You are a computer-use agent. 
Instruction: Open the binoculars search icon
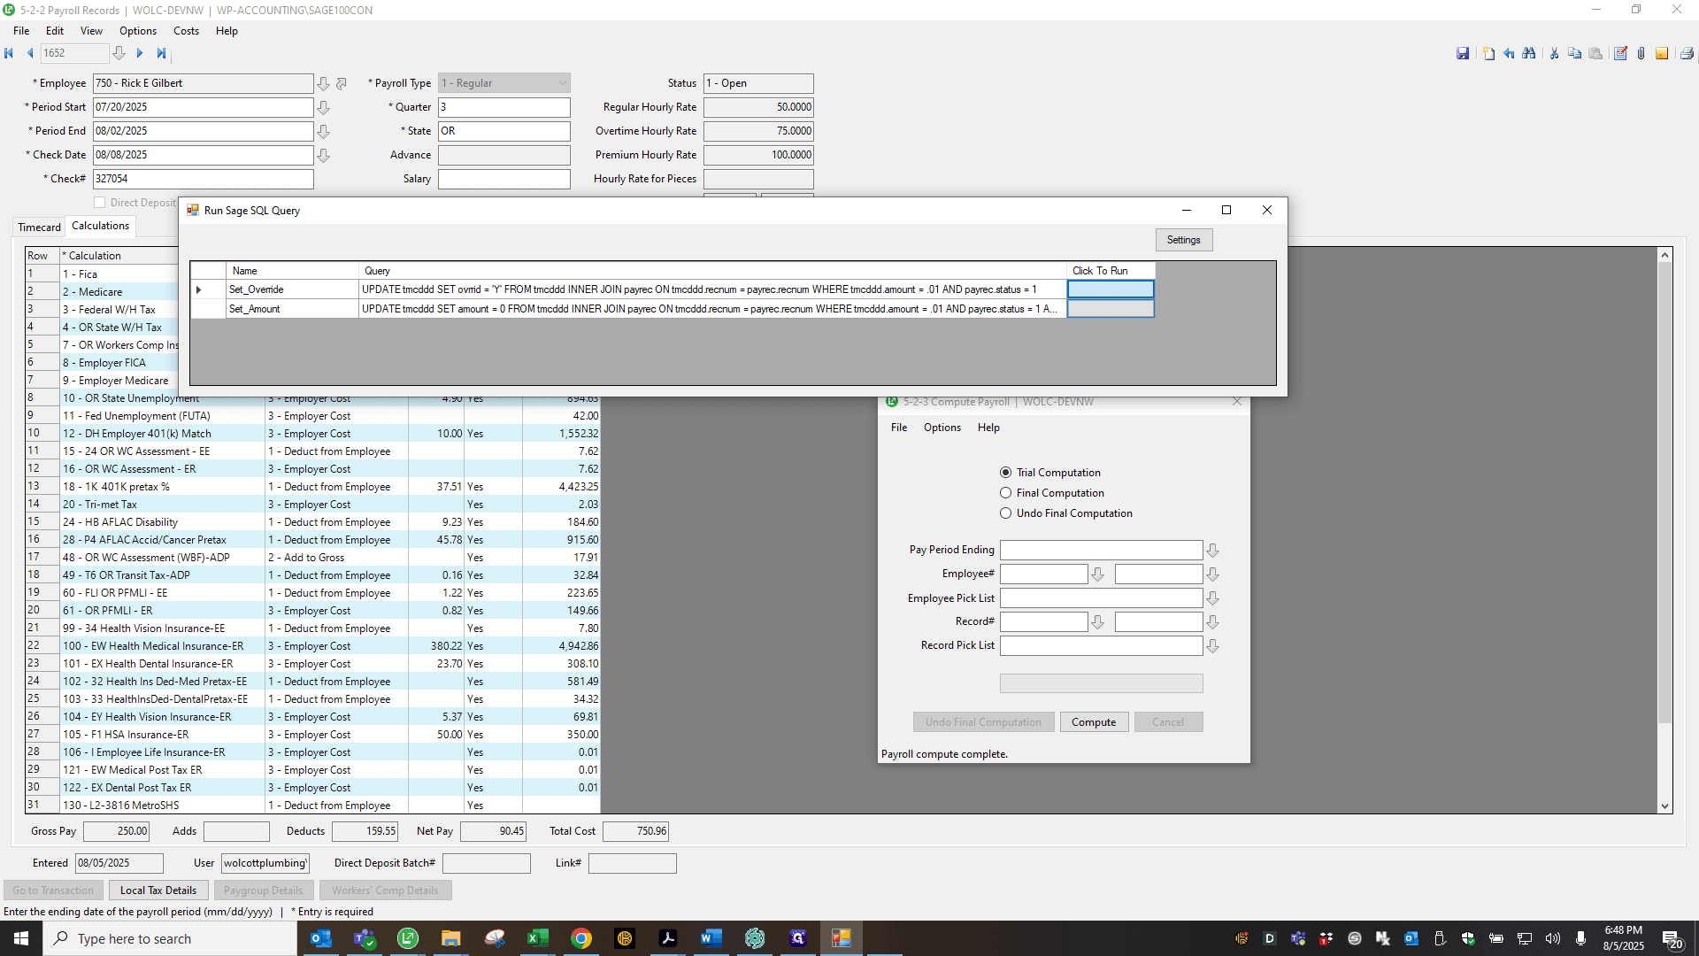click(1529, 53)
